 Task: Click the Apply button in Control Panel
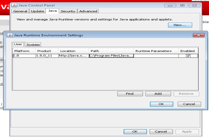click(x=187, y=132)
